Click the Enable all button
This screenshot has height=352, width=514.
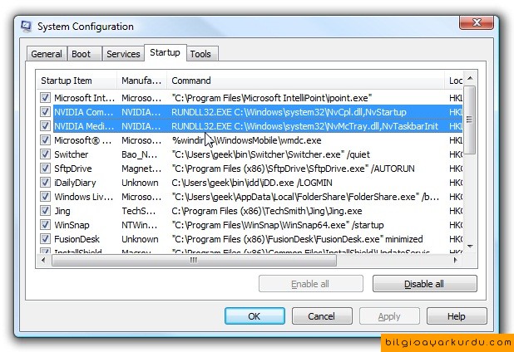point(311,284)
